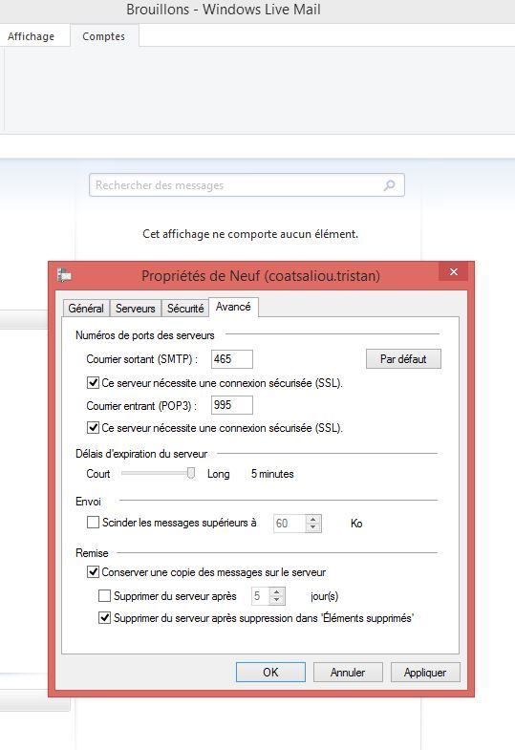Open the Affichage ribbon tab
515x750 pixels.
(32, 36)
